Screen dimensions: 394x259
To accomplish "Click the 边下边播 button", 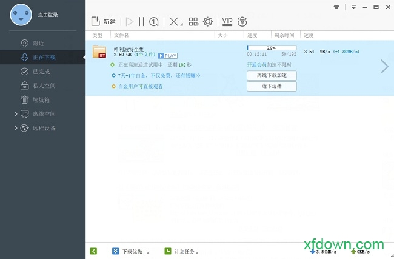I will click(x=272, y=86).
